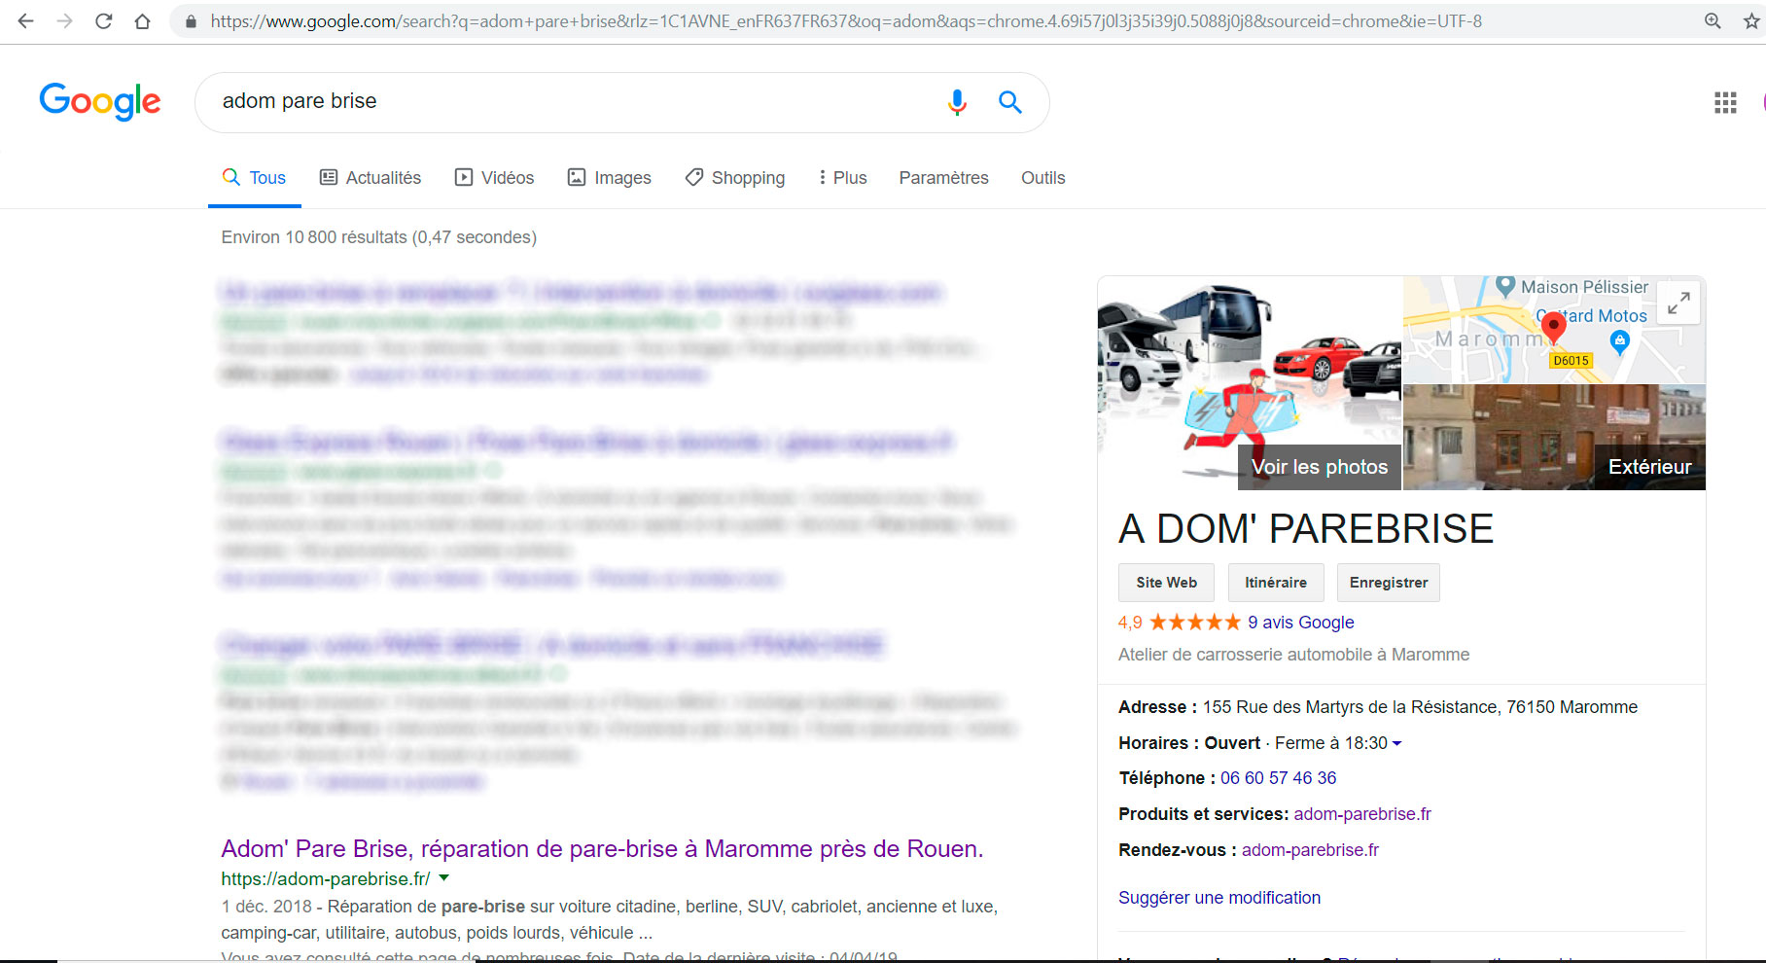The width and height of the screenshot is (1766, 963).
Task: Switch to the Actualités tab
Action: click(x=371, y=178)
